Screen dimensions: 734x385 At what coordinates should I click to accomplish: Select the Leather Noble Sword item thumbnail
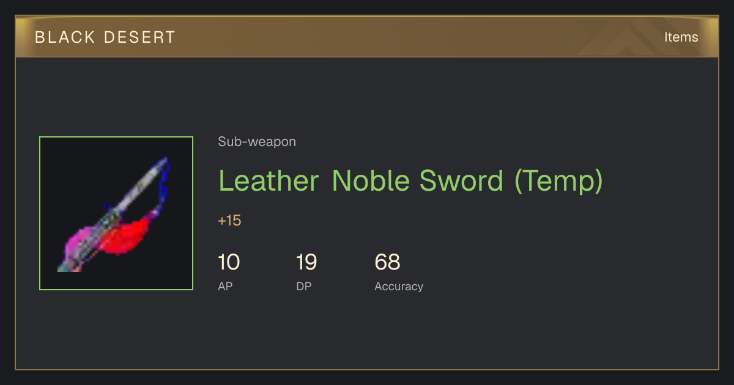[x=116, y=213]
